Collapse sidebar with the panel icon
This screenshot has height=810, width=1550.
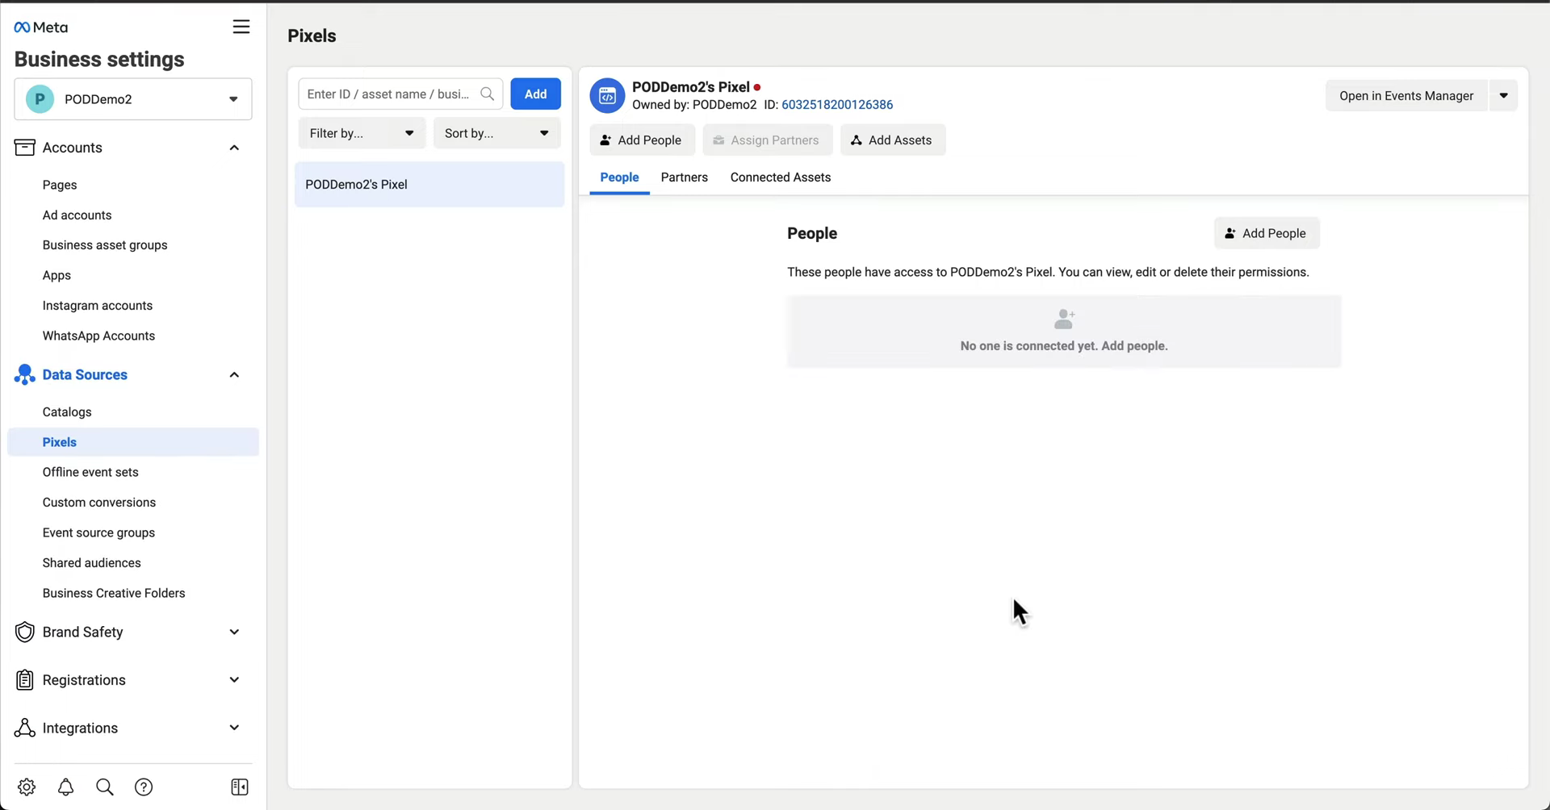[240, 787]
